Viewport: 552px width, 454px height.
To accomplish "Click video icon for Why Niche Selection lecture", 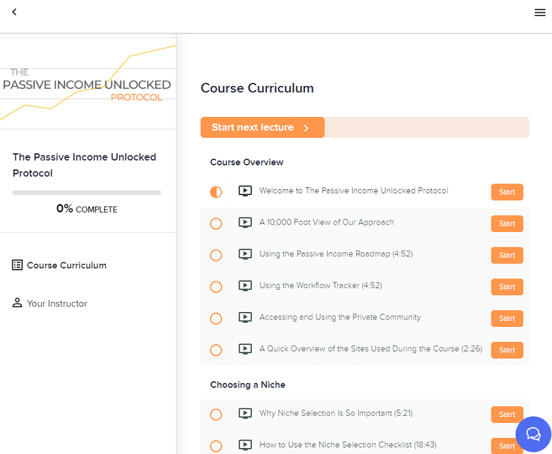I will 245,414.
